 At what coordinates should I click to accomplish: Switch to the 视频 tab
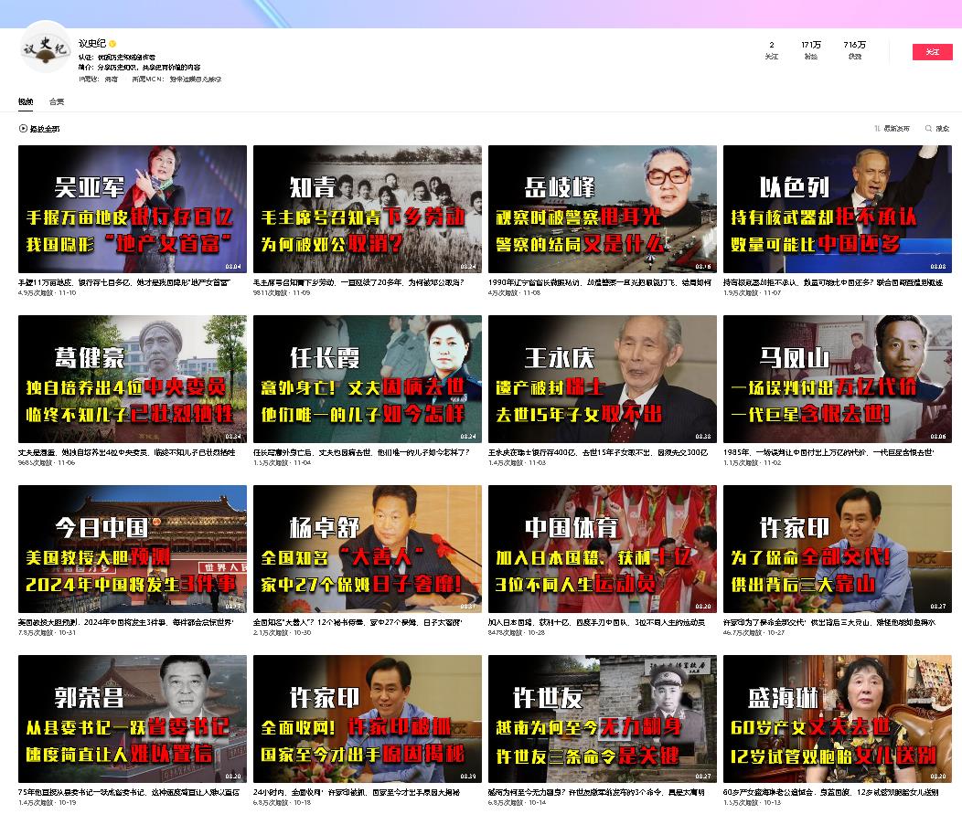pyautogui.click(x=26, y=101)
